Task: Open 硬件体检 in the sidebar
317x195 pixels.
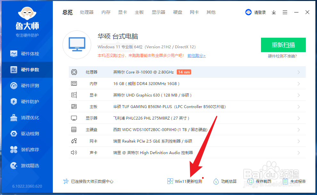Action: click(27, 54)
